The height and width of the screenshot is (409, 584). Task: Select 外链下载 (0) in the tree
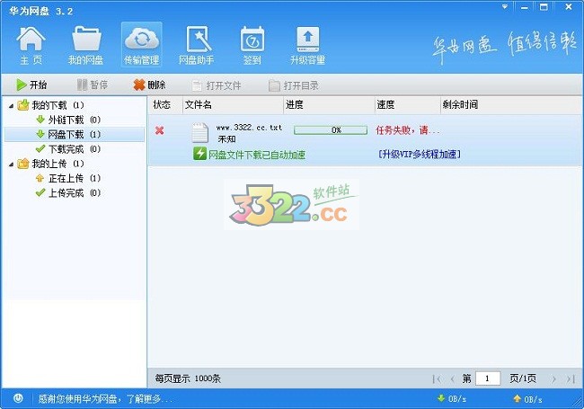pyautogui.click(x=68, y=120)
